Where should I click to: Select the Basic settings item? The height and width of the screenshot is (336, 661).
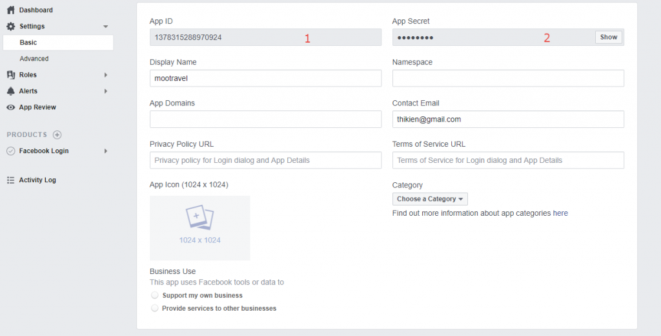(x=58, y=43)
